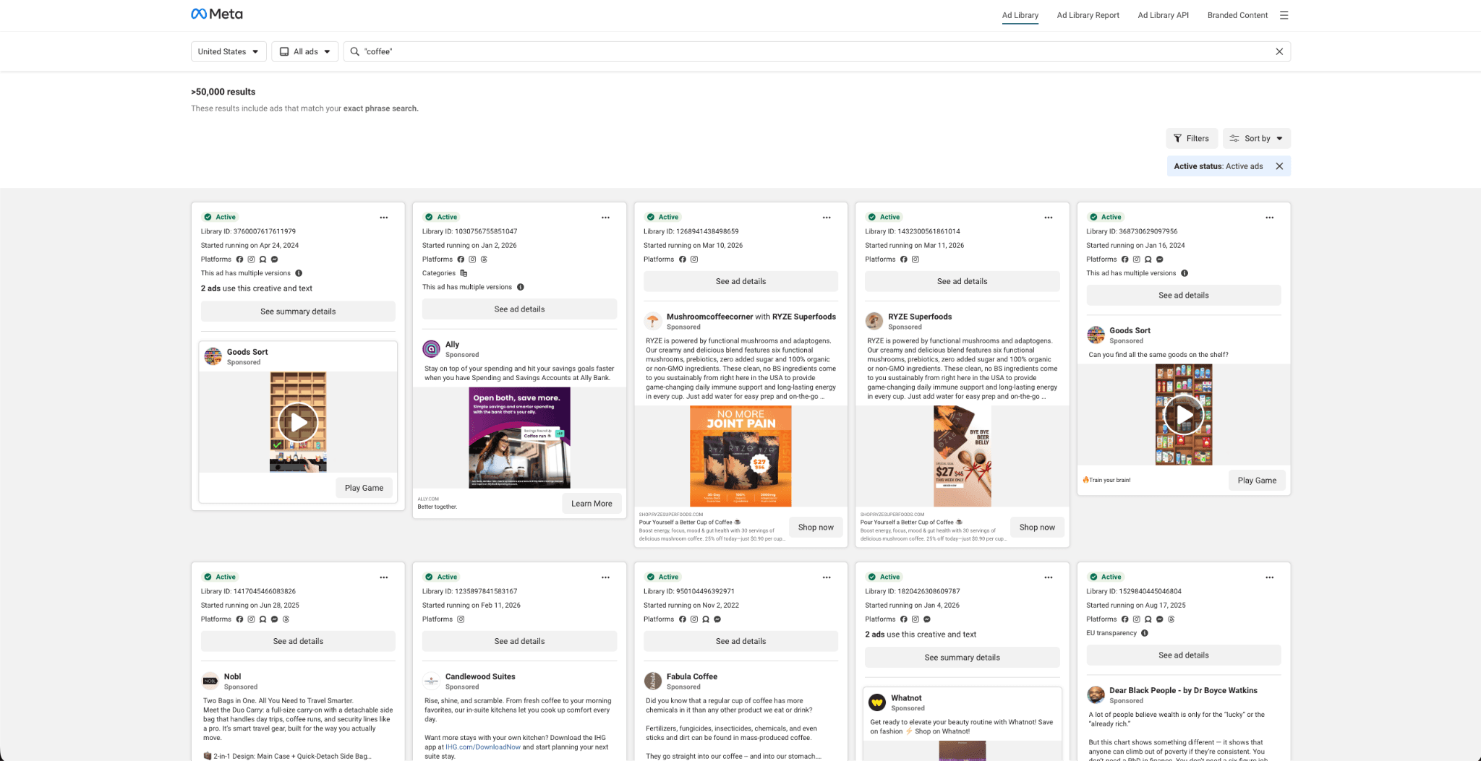1481x761 pixels.
Task: Click Threads platform icon on ad 1417045466083826
Action: pos(286,619)
